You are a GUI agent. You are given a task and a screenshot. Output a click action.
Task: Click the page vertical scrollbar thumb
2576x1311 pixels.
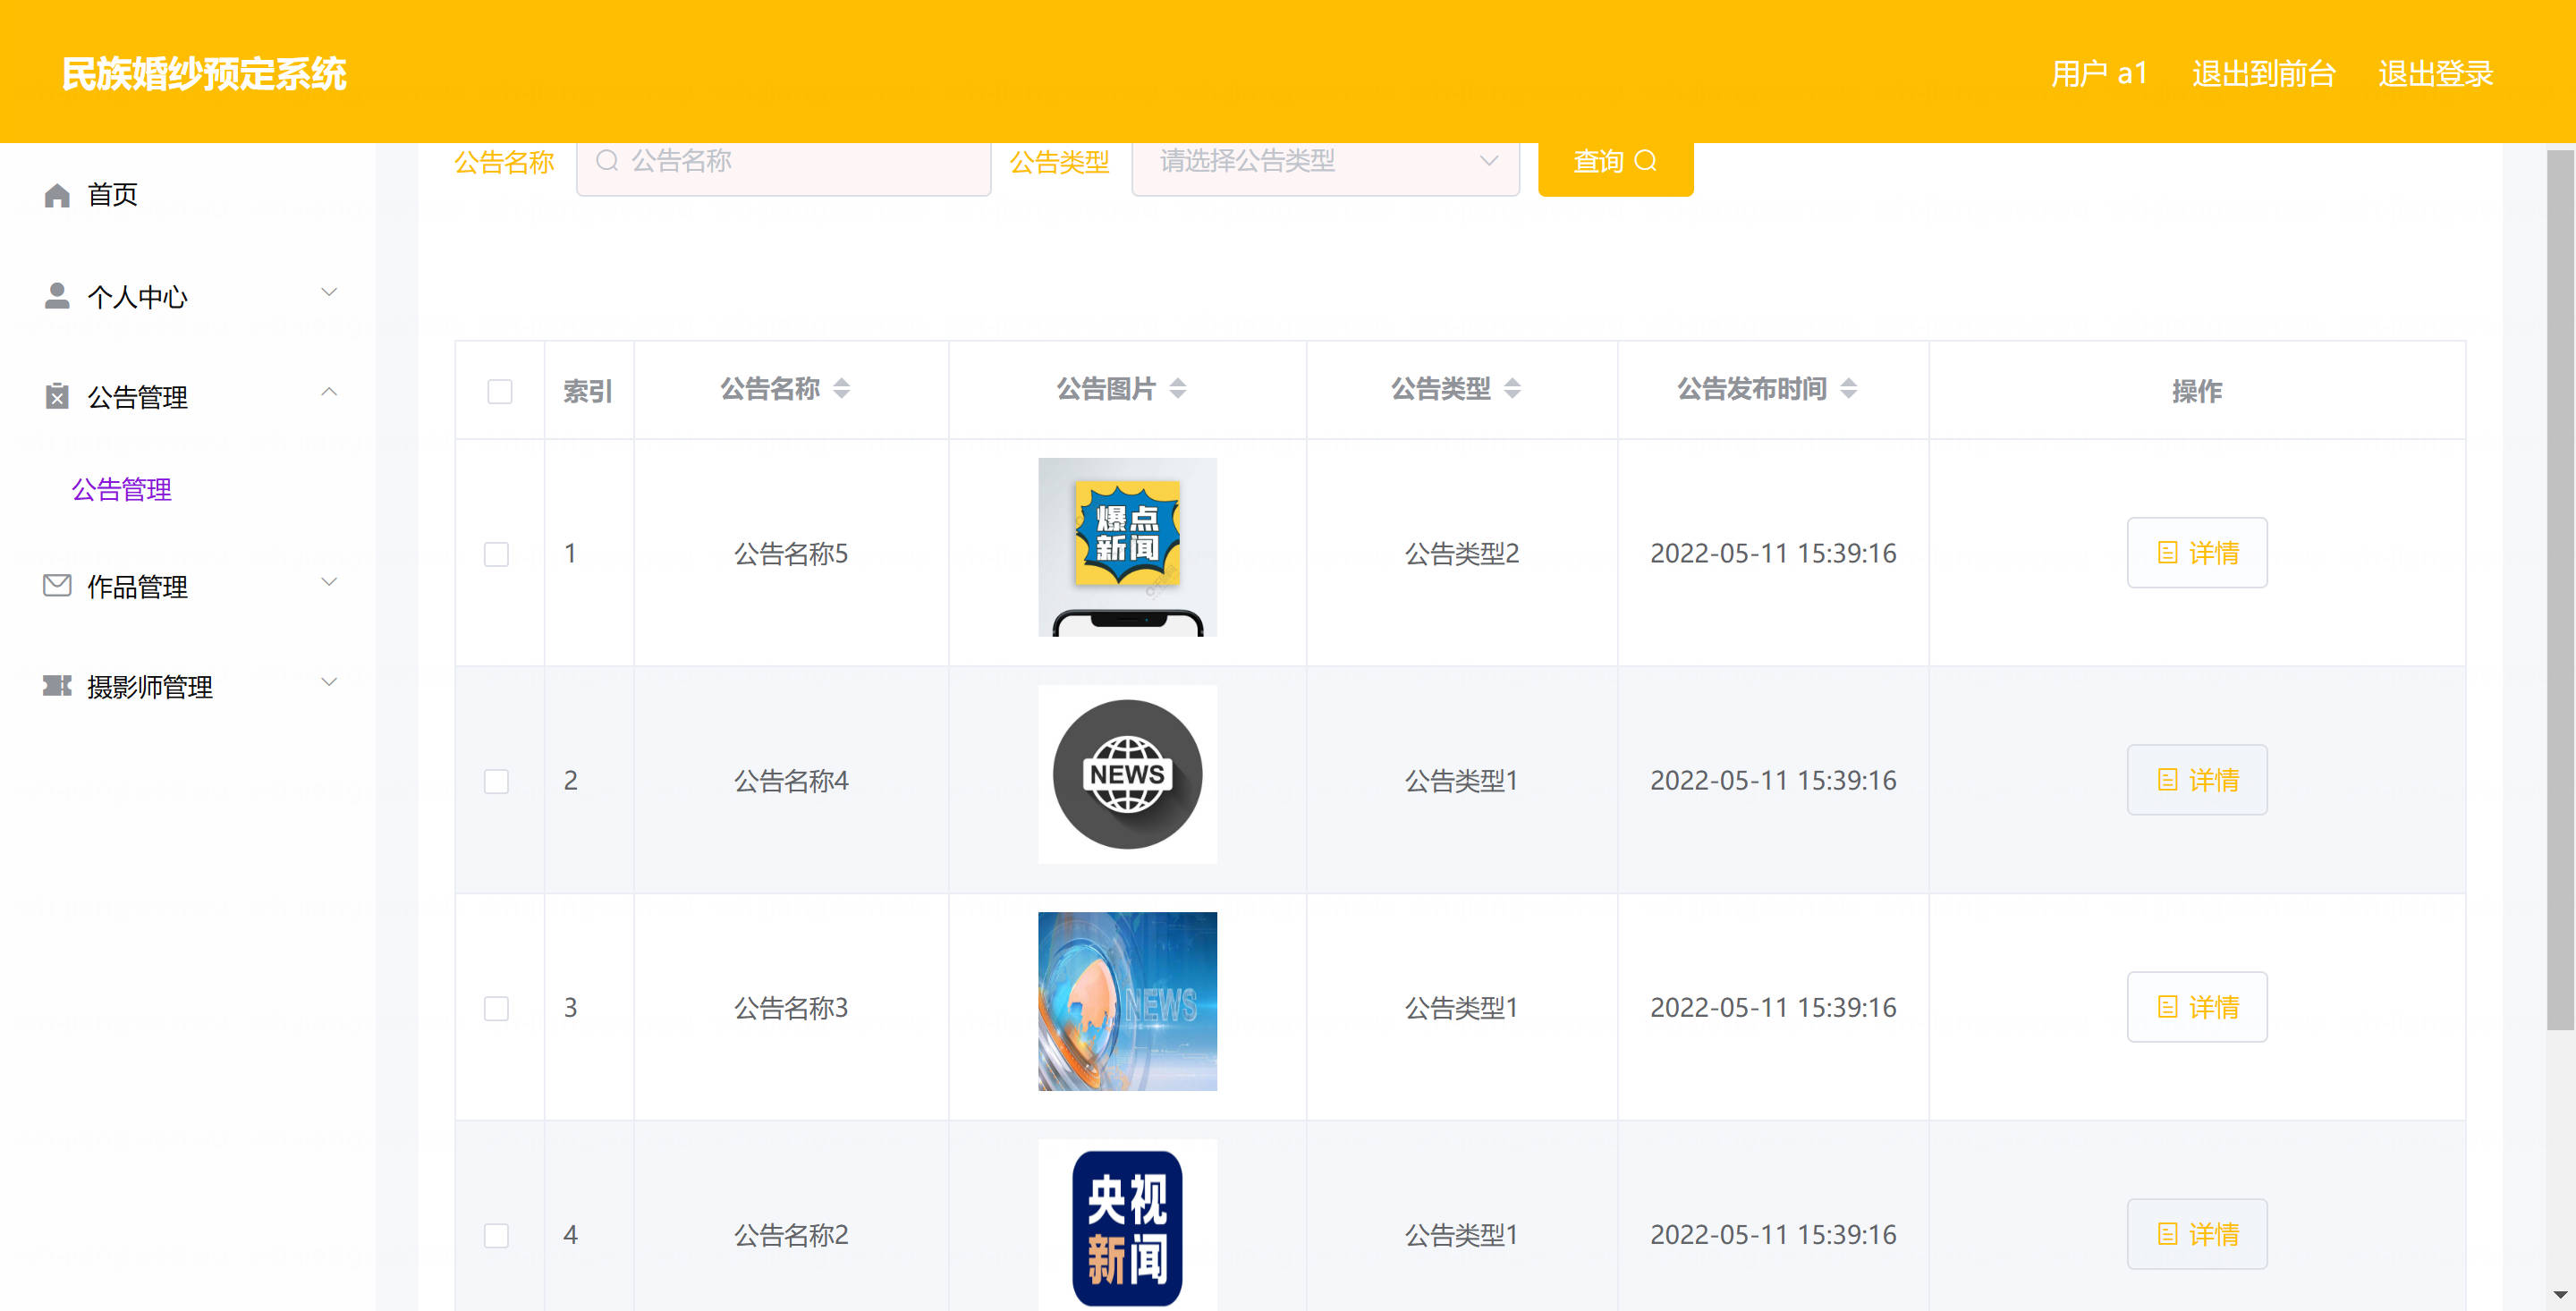tap(2559, 590)
